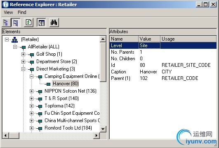Select the No. Parents attribute row
The height and width of the screenshot is (148, 219).
coord(163,52)
